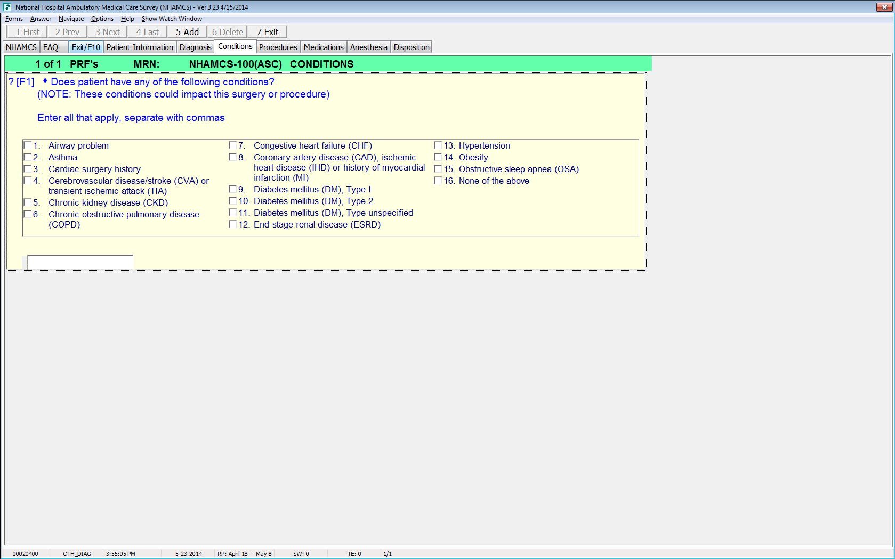Click the RP: April 18 - May 8 status entry
Image resolution: width=895 pixels, height=559 pixels.
click(245, 554)
